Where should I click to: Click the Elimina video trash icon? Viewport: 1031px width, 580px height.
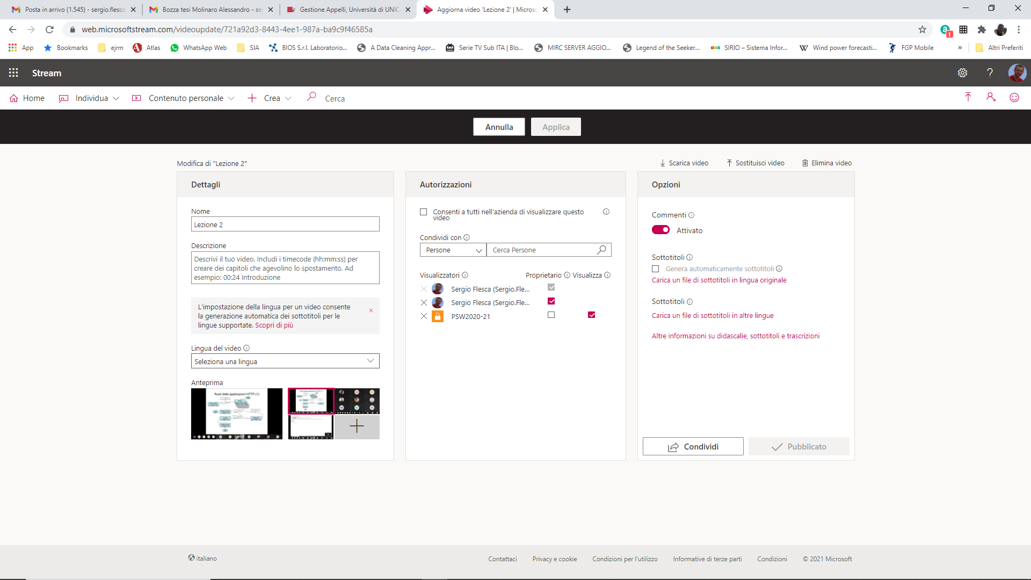click(x=805, y=163)
